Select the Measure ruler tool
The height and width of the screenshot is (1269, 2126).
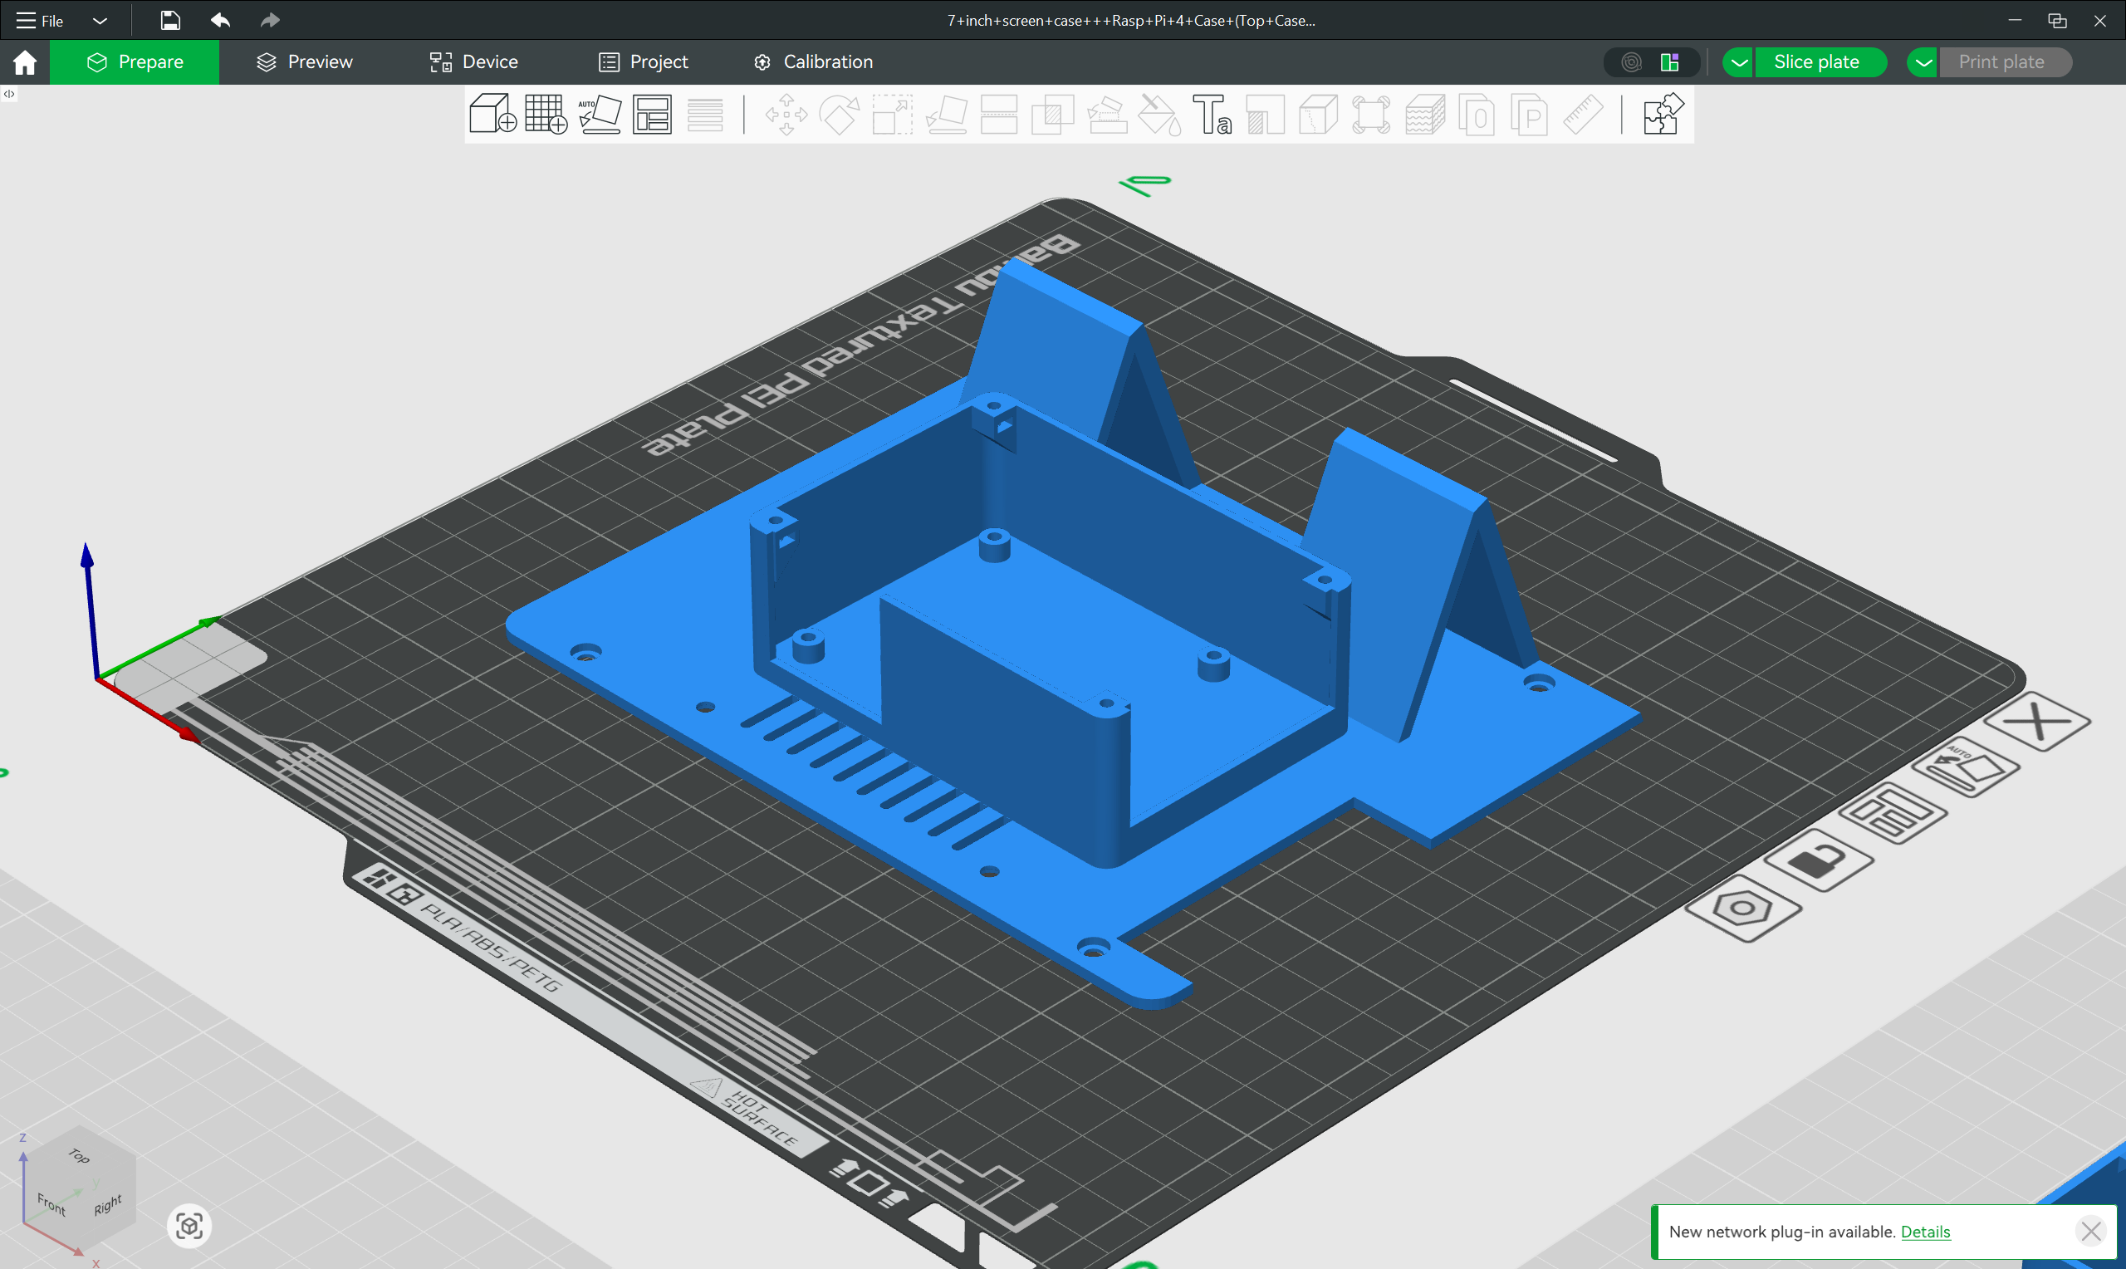tap(1583, 114)
